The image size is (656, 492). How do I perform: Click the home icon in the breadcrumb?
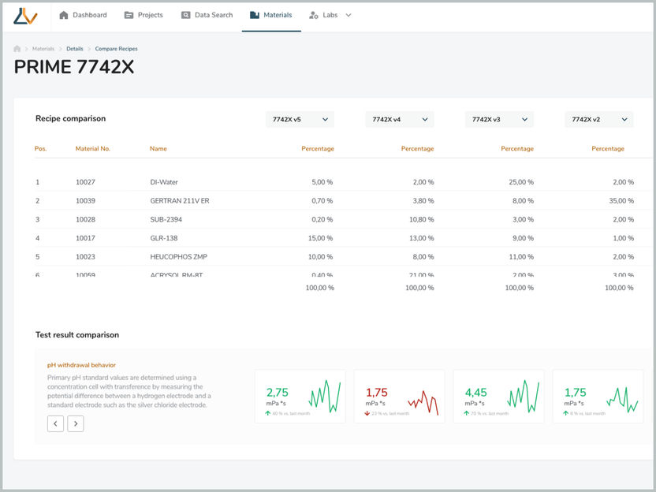pyautogui.click(x=17, y=49)
